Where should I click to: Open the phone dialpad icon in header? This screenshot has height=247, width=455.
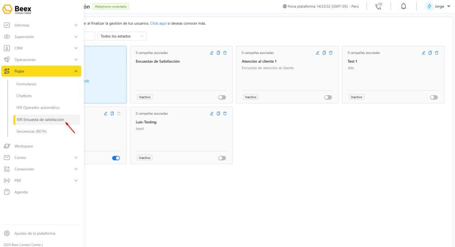[379, 7]
